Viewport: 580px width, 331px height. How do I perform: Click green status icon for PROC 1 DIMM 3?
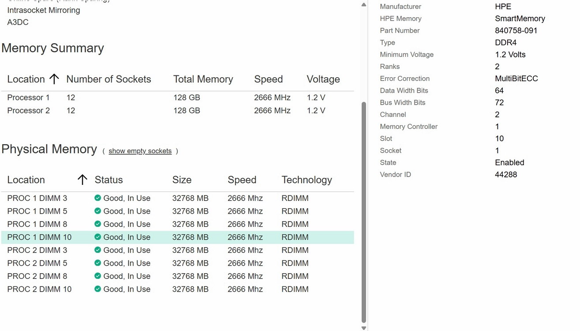[x=97, y=198]
